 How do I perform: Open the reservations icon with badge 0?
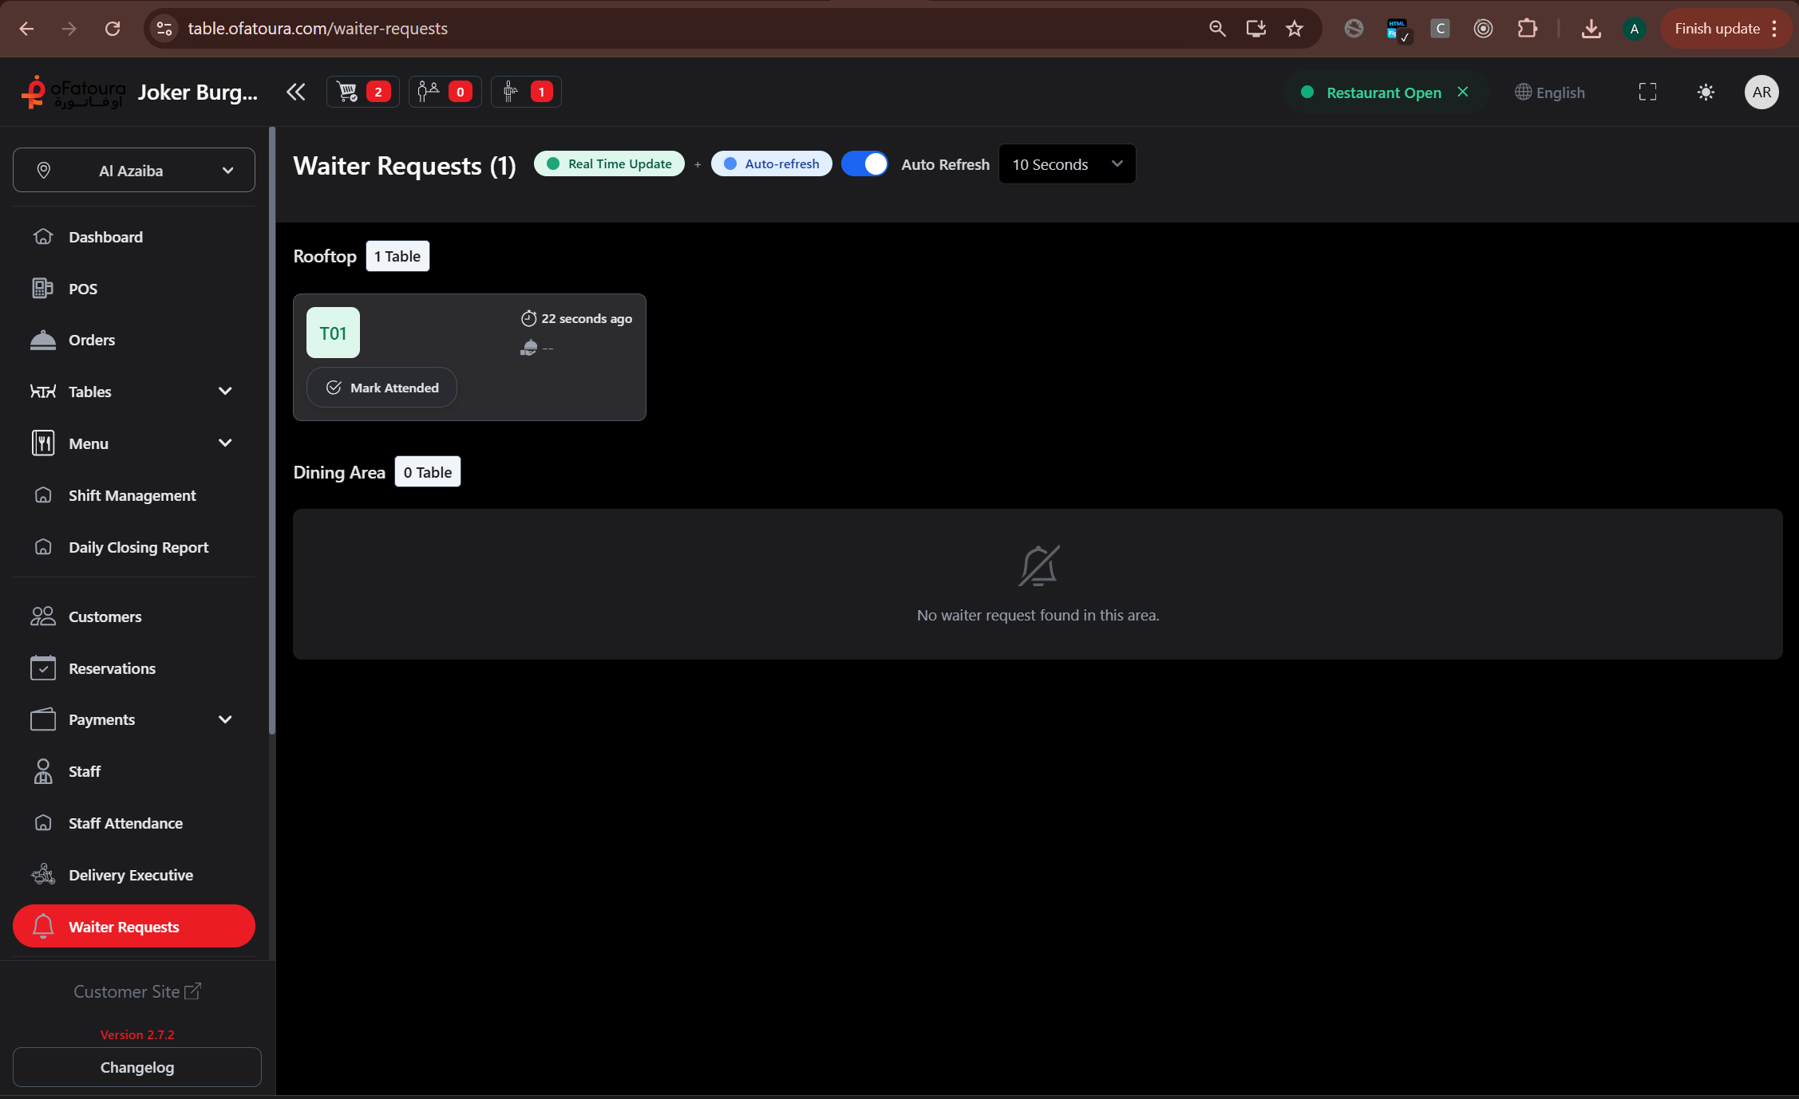(x=445, y=92)
